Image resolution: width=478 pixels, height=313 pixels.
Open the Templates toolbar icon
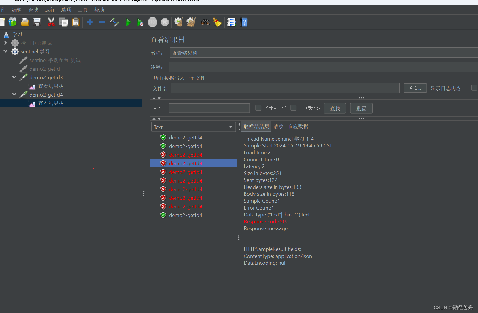coord(13,22)
